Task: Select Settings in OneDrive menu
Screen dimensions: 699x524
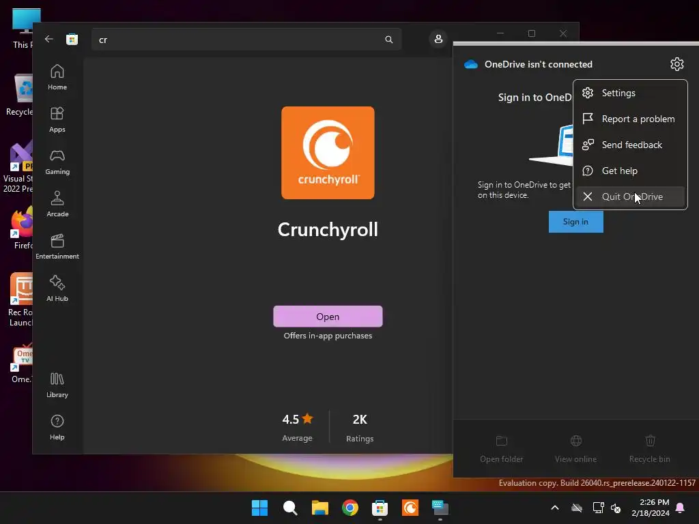Action: click(630, 93)
